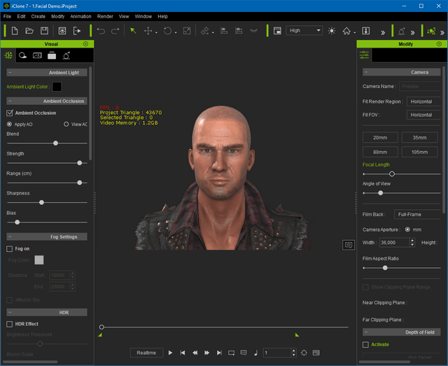448x366 pixels.
Task: Open a project with the folder icon
Action: [29, 31]
